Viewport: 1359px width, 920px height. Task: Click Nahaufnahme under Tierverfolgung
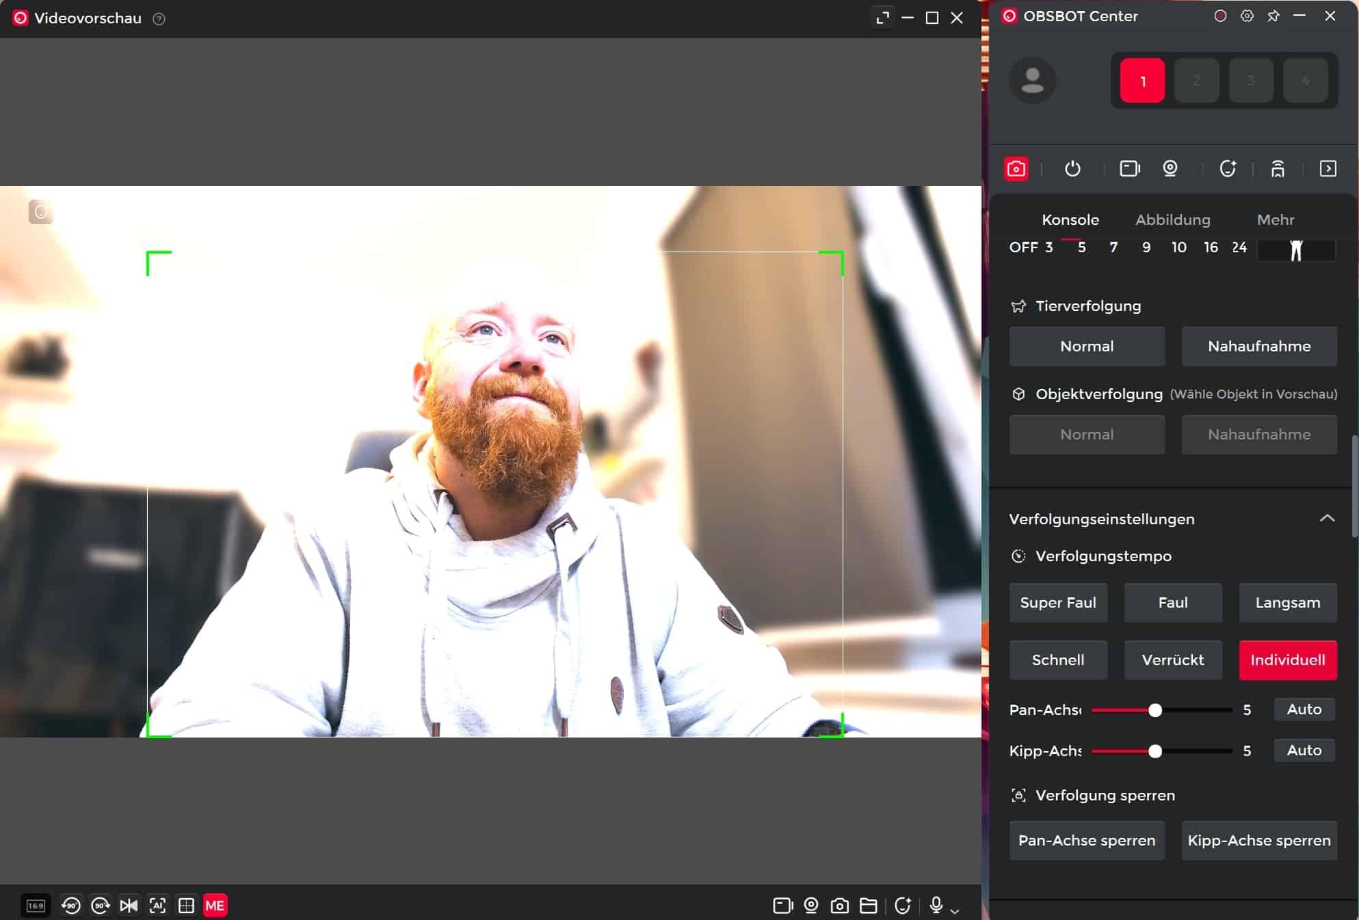[1258, 346]
